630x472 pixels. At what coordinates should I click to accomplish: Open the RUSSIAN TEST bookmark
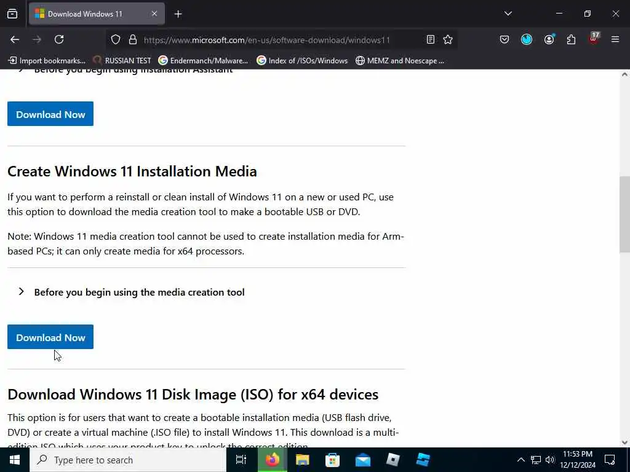(122, 61)
